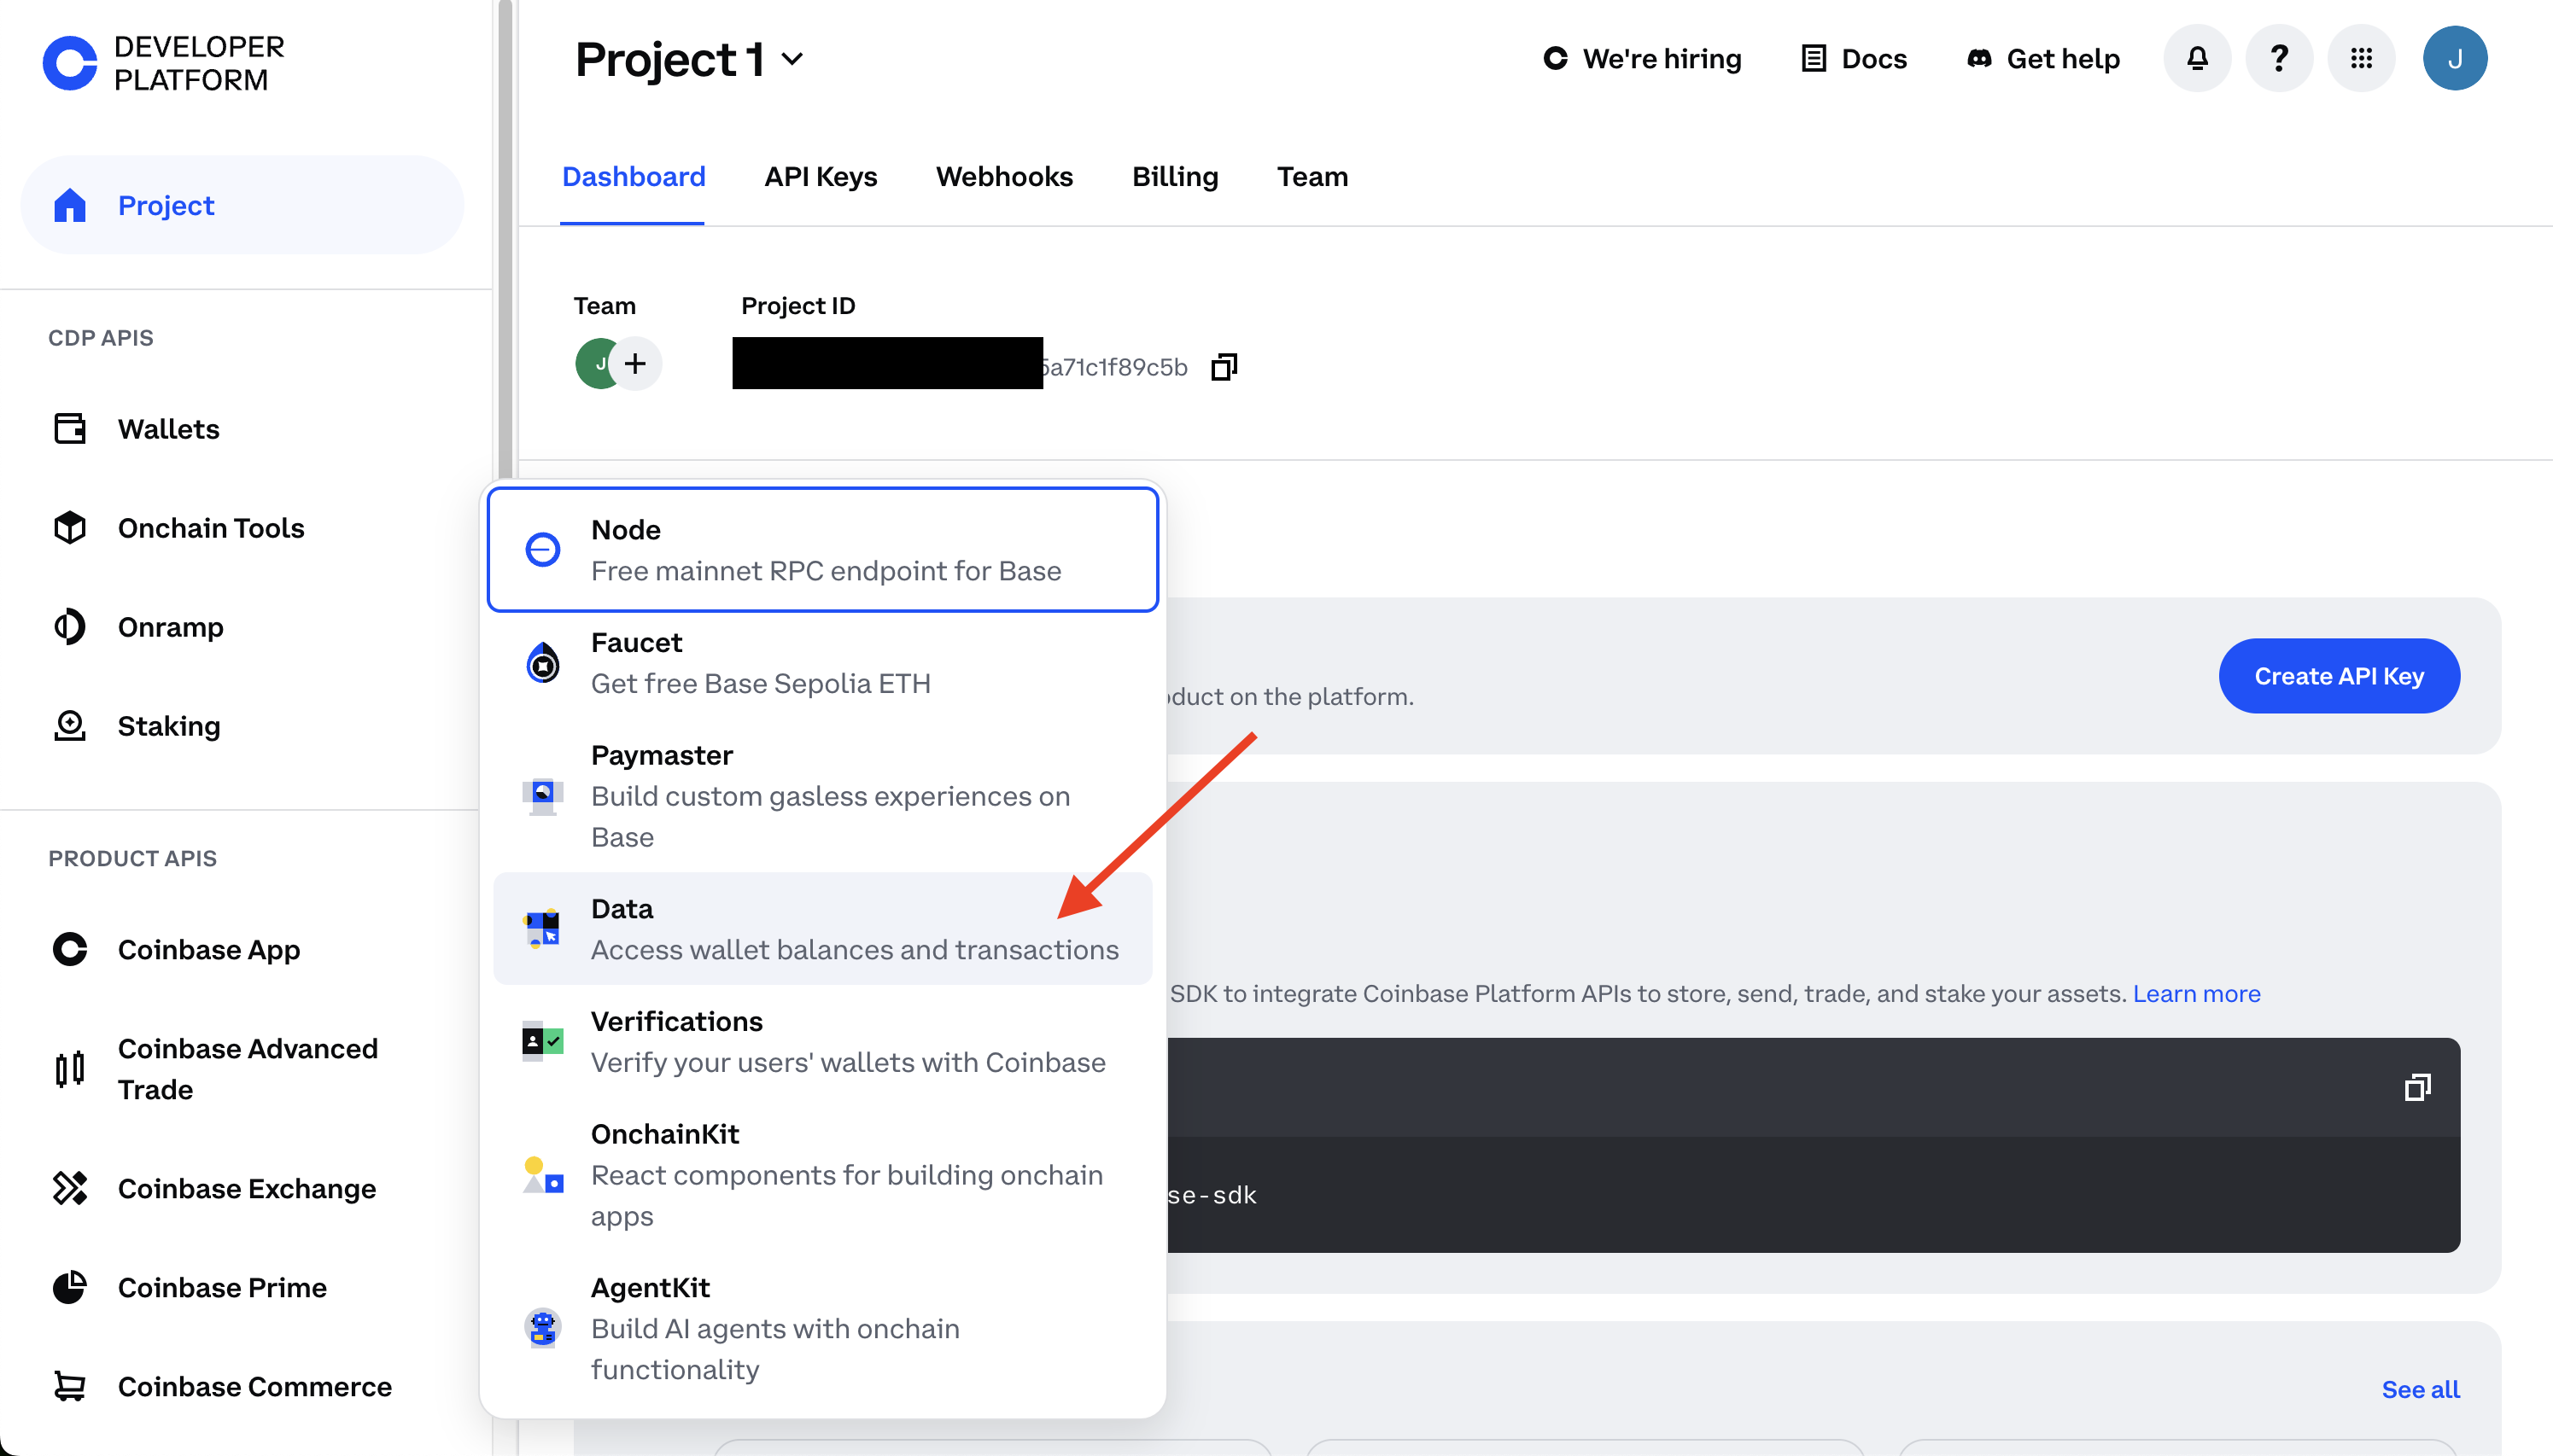
Task: Click the Project ID text ending a71c1f89c5b
Action: [x=1114, y=367]
